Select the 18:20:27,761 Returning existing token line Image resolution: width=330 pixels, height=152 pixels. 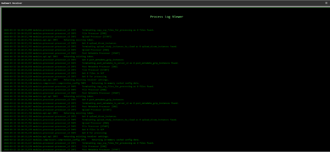pos(49,113)
